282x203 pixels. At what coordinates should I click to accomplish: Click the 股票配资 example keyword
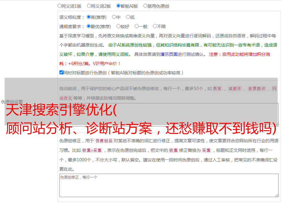point(257,89)
